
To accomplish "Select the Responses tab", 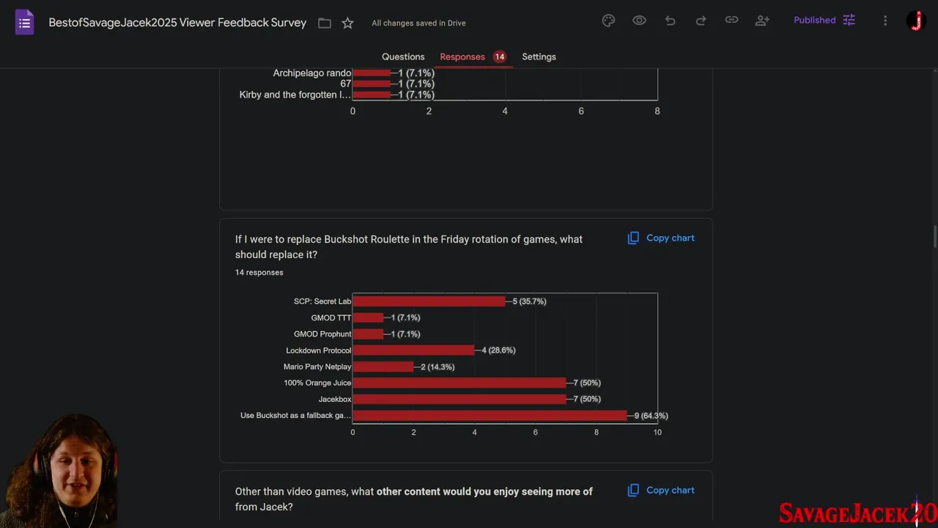I will click(462, 56).
